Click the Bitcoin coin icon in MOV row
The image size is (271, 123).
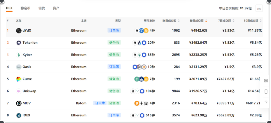pos(137,103)
